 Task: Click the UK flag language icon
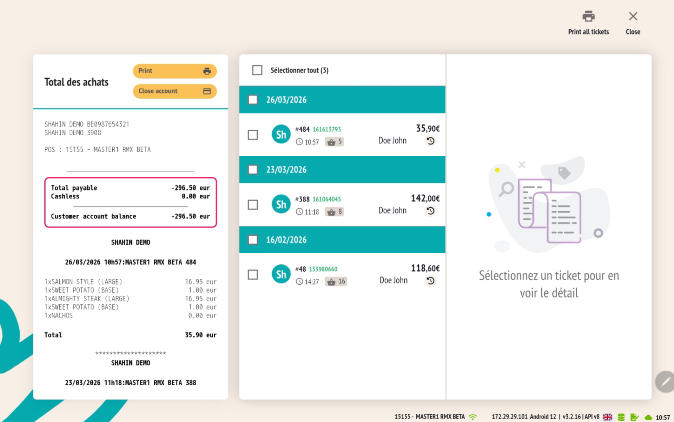coord(607,417)
